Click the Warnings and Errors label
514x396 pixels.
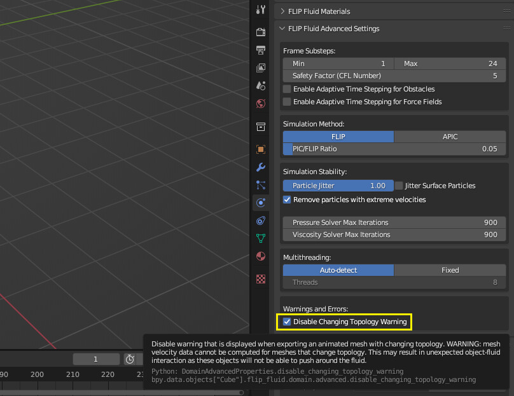(x=316, y=309)
